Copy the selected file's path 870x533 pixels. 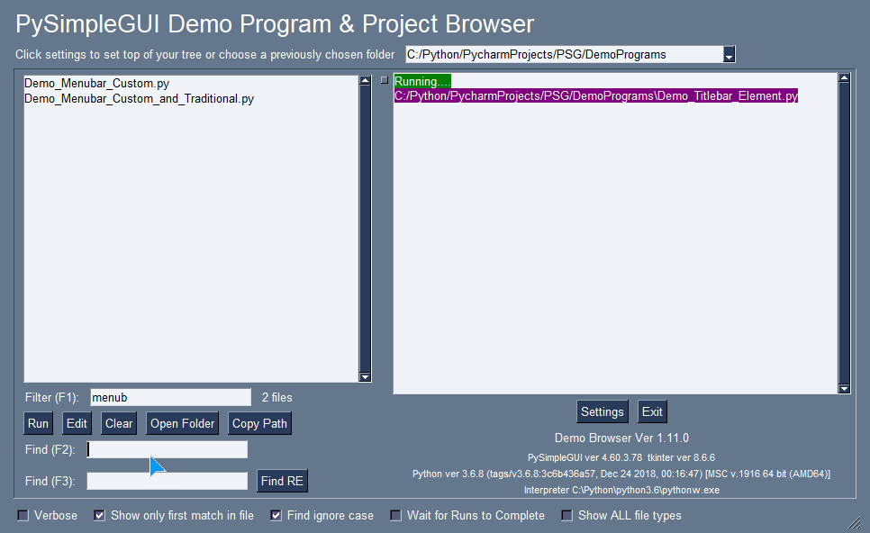pyautogui.click(x=259, y=423)
